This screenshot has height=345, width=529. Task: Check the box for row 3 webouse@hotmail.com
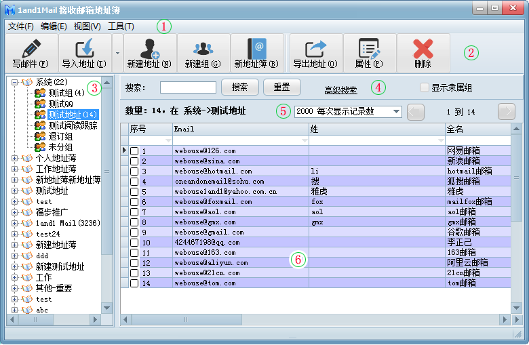click(134, 171)
